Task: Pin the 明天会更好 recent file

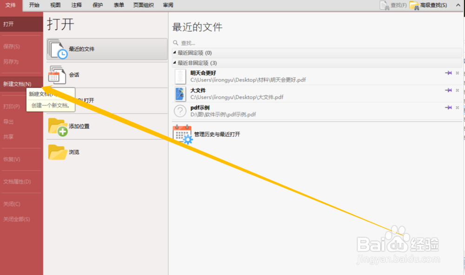Action: click(448, 73)
